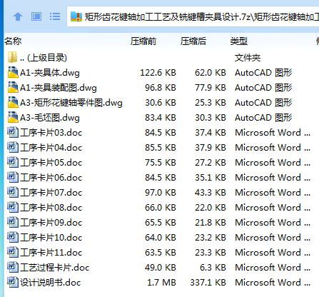Click the 77.9 KB compressed size value
319x297 pixels.
coord(211,88)
